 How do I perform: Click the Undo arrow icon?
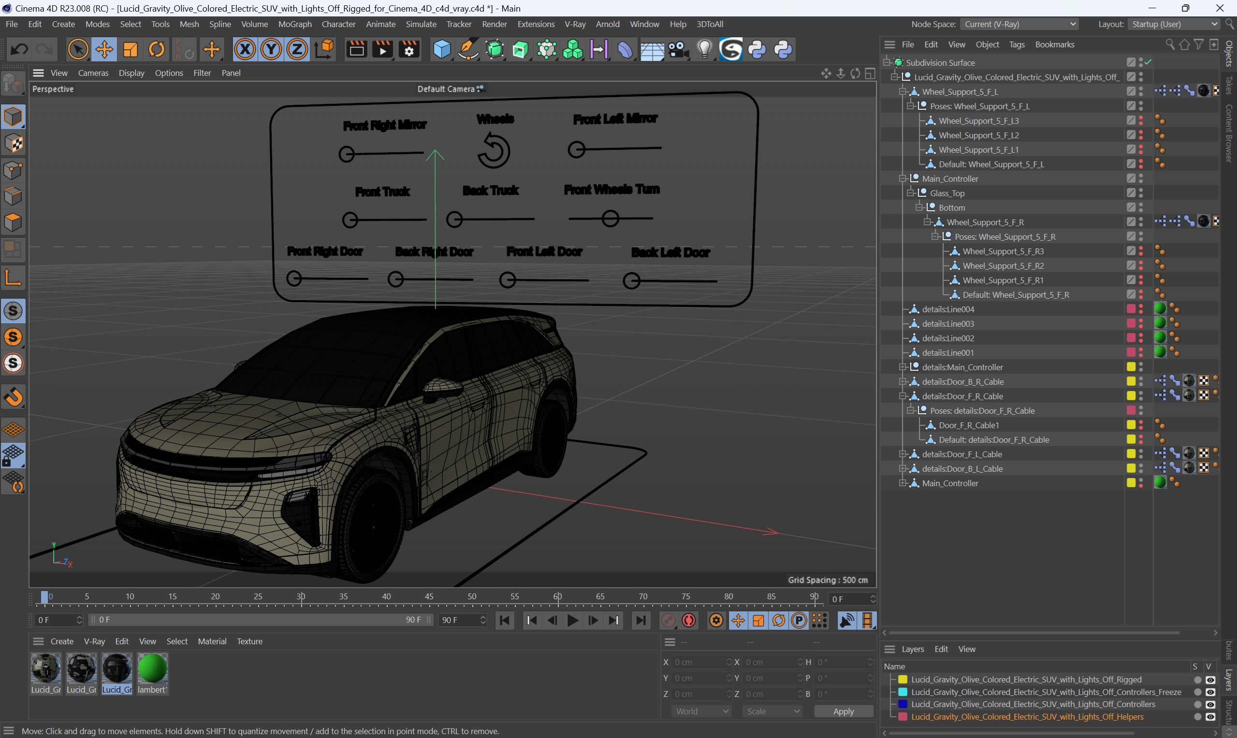click(x=19, y=49)
